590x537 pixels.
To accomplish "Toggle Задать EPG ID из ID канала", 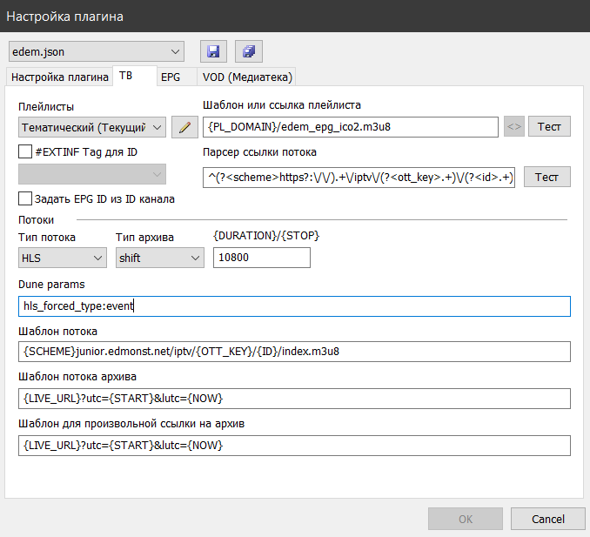I will (25, 198).
